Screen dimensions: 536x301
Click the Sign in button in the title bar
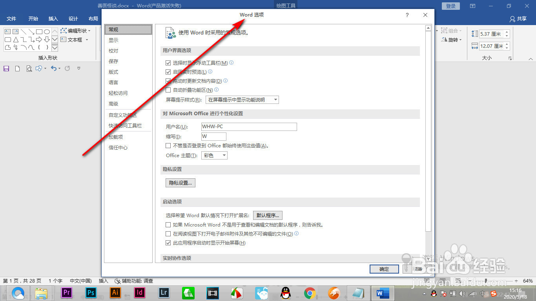pyautogui.click(x=451, y=6)
